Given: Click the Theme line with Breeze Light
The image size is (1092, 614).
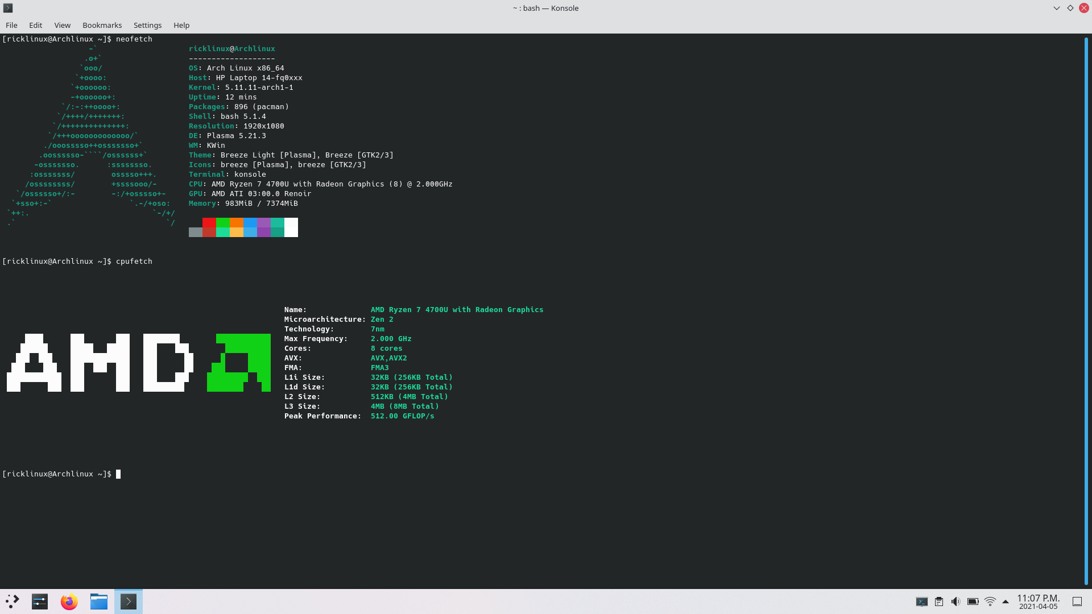Looking at the screenshot, I should (291, 155).
